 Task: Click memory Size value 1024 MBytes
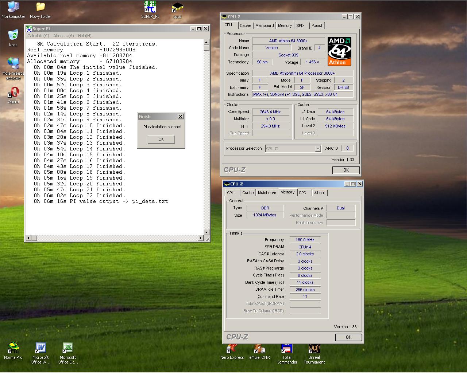(265, 215)
